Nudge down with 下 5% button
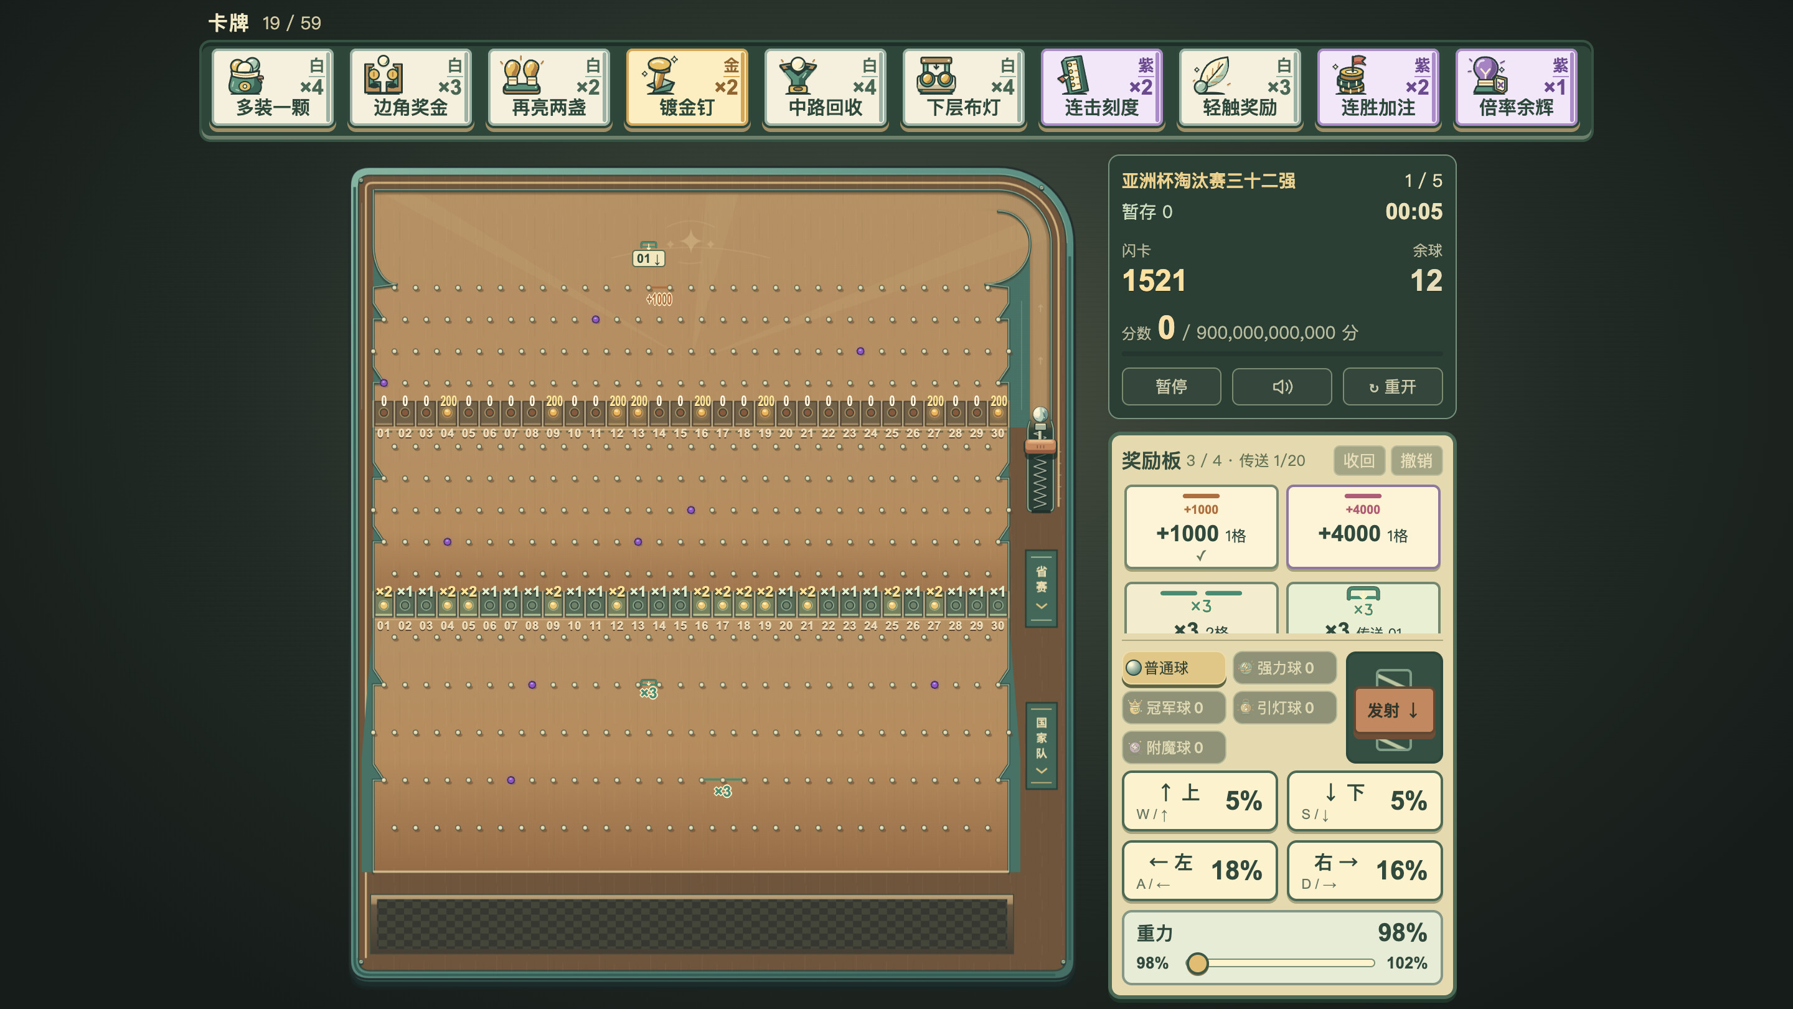This screenshot has width=1793, height=1009. click(1364, 801)
